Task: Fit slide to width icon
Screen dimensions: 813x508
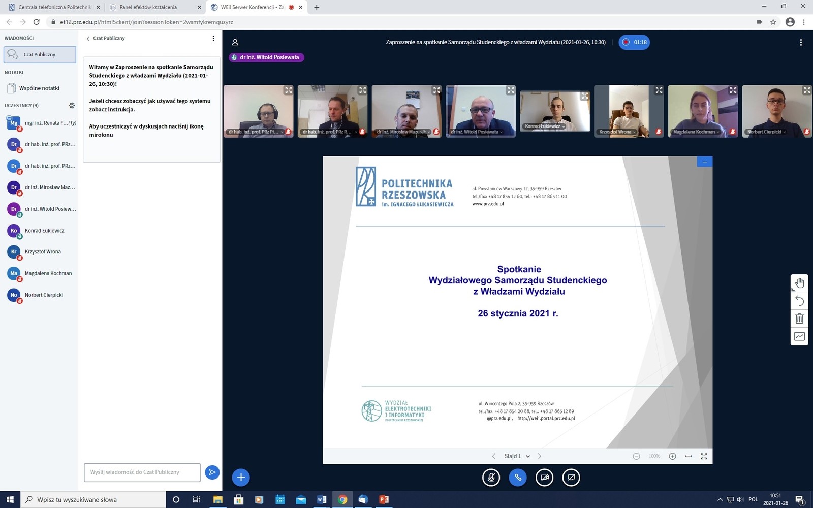Action: 688,456
